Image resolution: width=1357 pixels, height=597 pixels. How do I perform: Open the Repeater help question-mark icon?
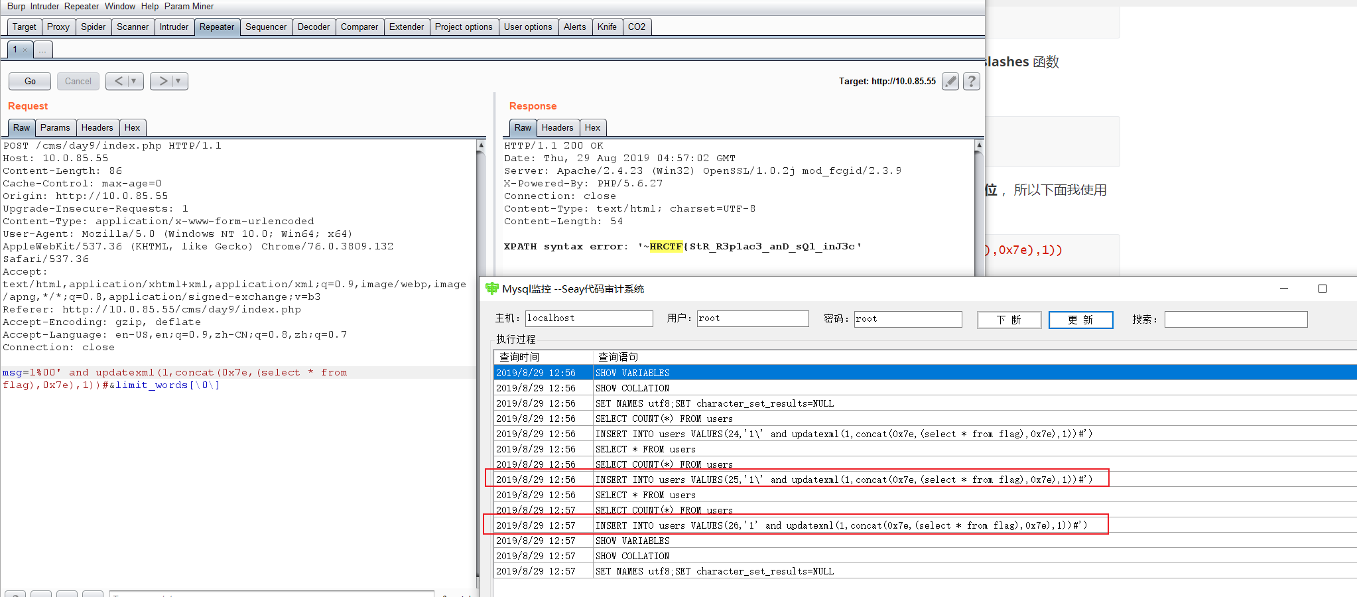click(x=972, y=82)
